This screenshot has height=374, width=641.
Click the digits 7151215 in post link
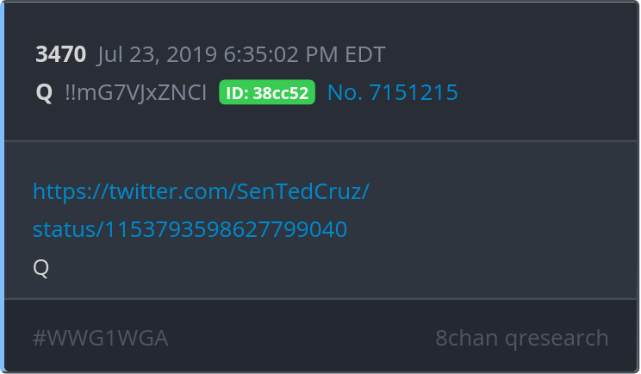412,93
